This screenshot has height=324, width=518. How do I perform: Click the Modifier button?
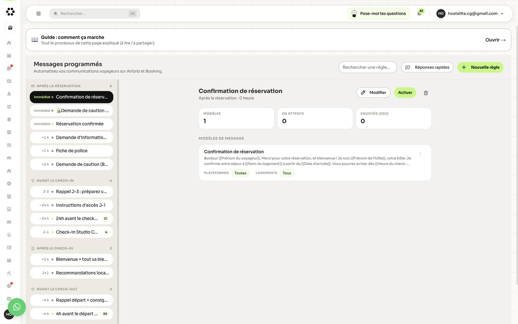(x=373, y=93)
